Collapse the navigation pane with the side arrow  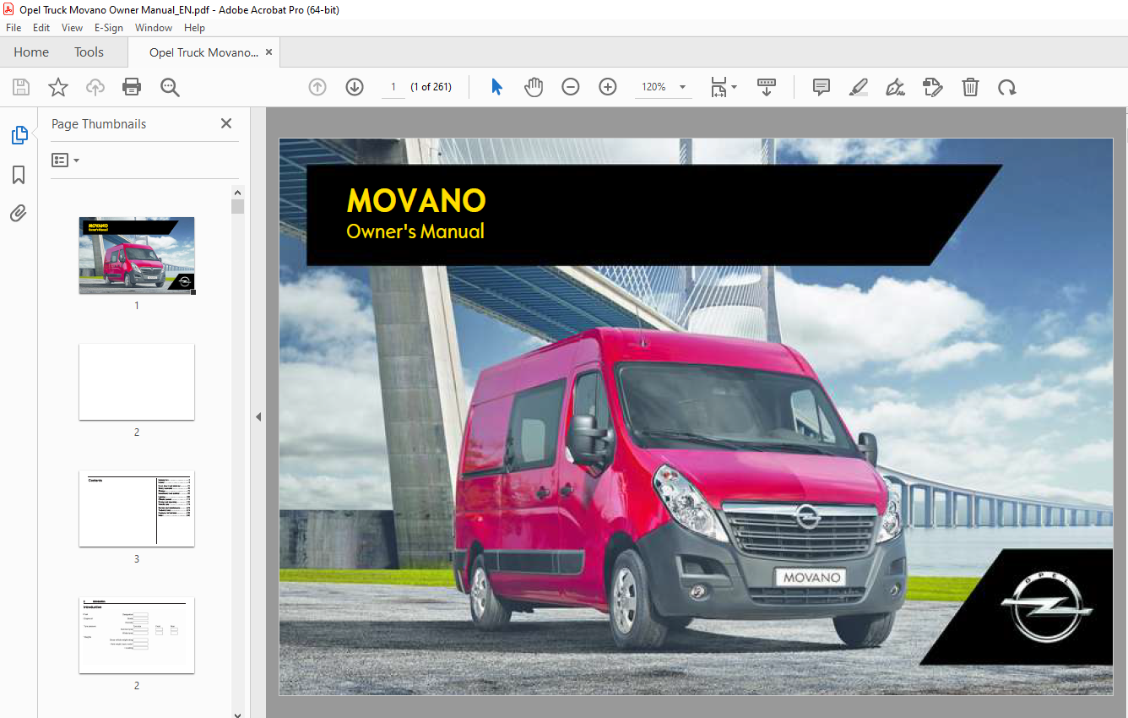click(x=258, y=416)
